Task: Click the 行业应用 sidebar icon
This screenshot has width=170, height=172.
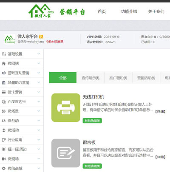Action: tap(4, 140)
